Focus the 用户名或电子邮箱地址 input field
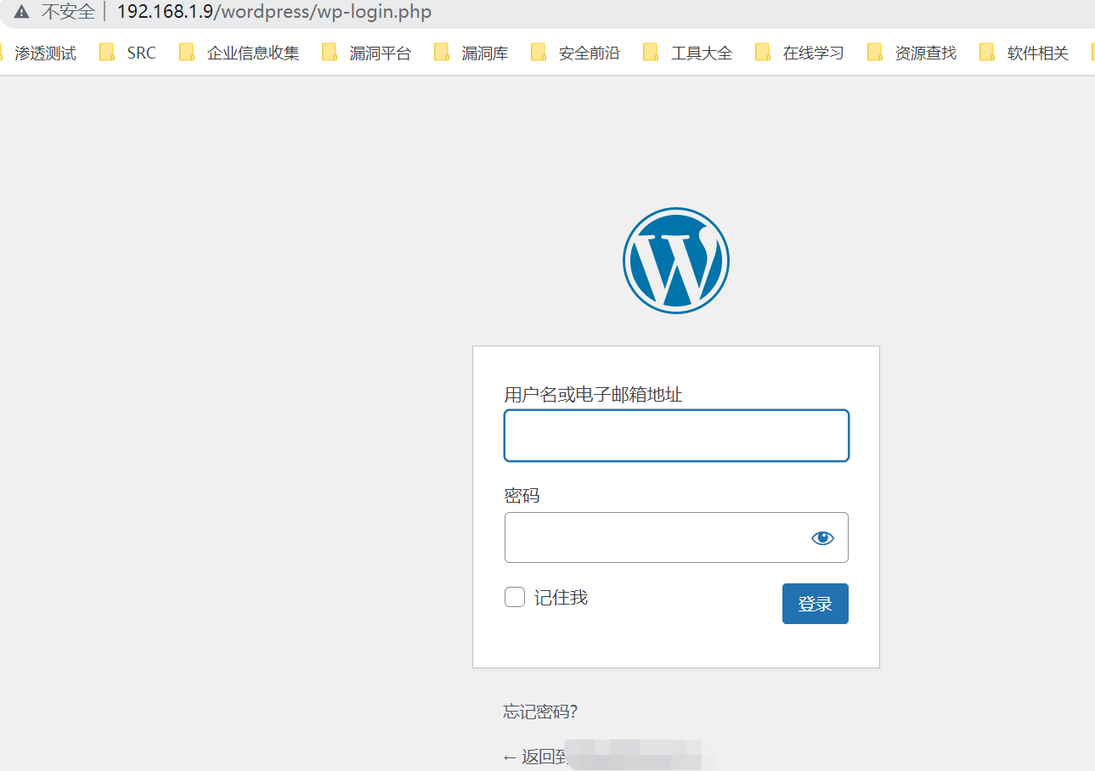Viewport: 1095px width, 771px height. [676, 436]
